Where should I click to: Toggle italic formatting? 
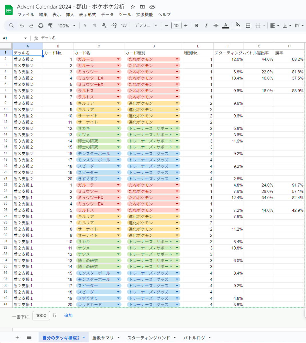206,26
